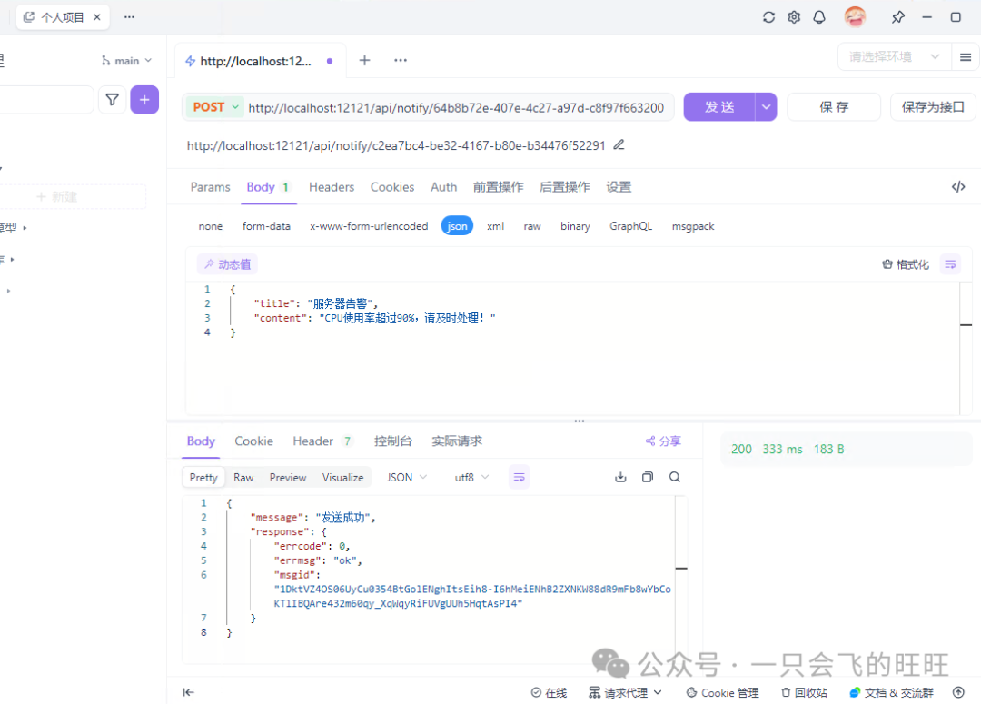Open the response Cookie tab
This screenshot has height=704, width=981.
(254, 441)
